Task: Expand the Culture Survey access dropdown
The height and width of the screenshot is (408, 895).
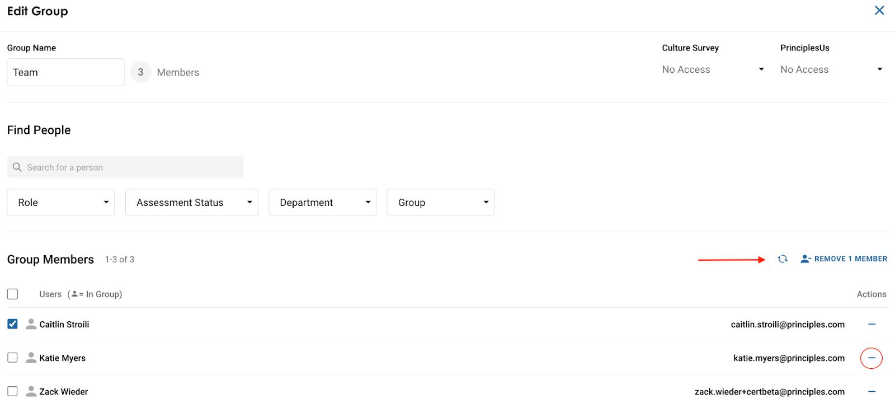Action: [x=713, y=69]
